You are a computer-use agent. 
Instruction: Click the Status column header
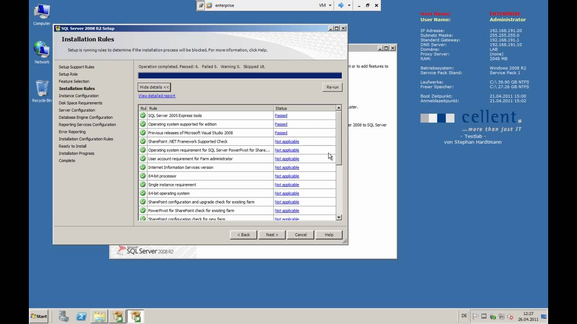[x=305, y=108]
